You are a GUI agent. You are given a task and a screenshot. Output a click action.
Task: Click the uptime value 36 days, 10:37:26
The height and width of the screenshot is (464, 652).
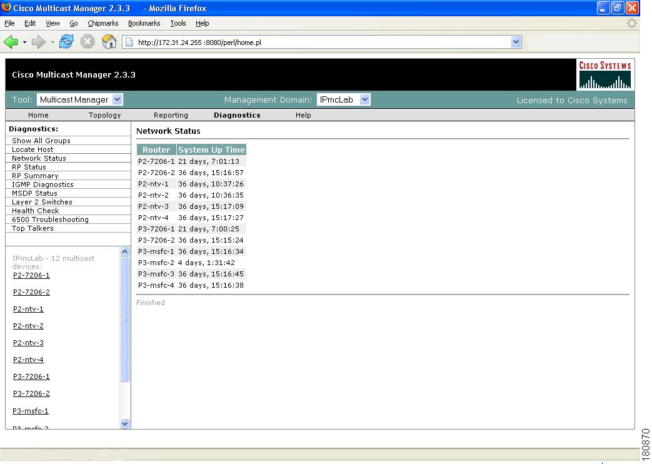[x=211, y=184]
